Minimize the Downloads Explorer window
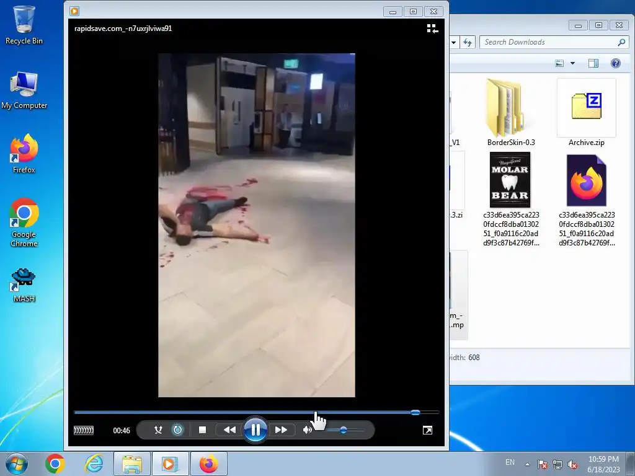Viewport: 635px width, 476px height. click(578, 25)
